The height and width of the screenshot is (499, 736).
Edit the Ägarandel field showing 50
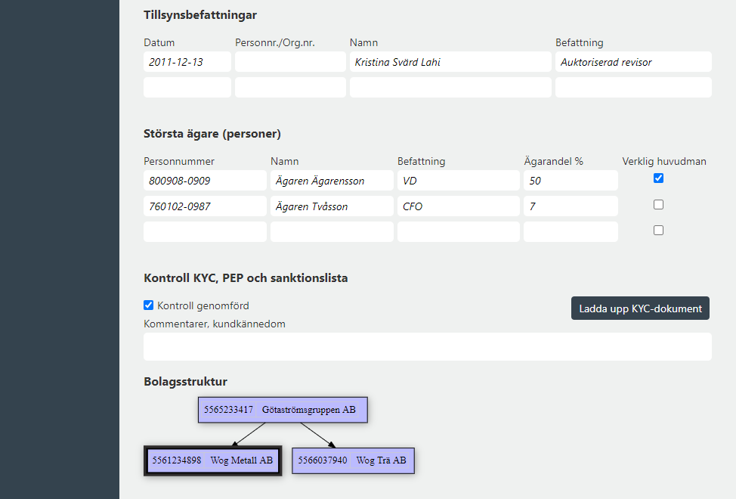(571, 181)
